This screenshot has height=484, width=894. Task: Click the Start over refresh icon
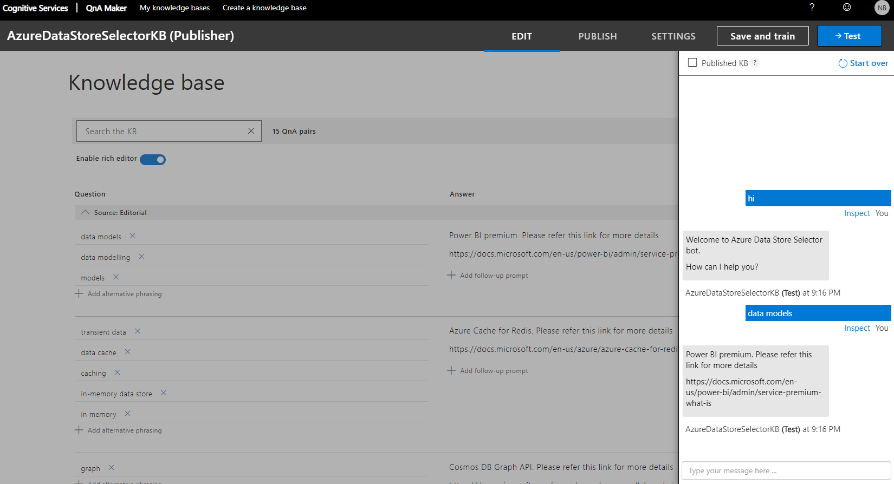843,63
